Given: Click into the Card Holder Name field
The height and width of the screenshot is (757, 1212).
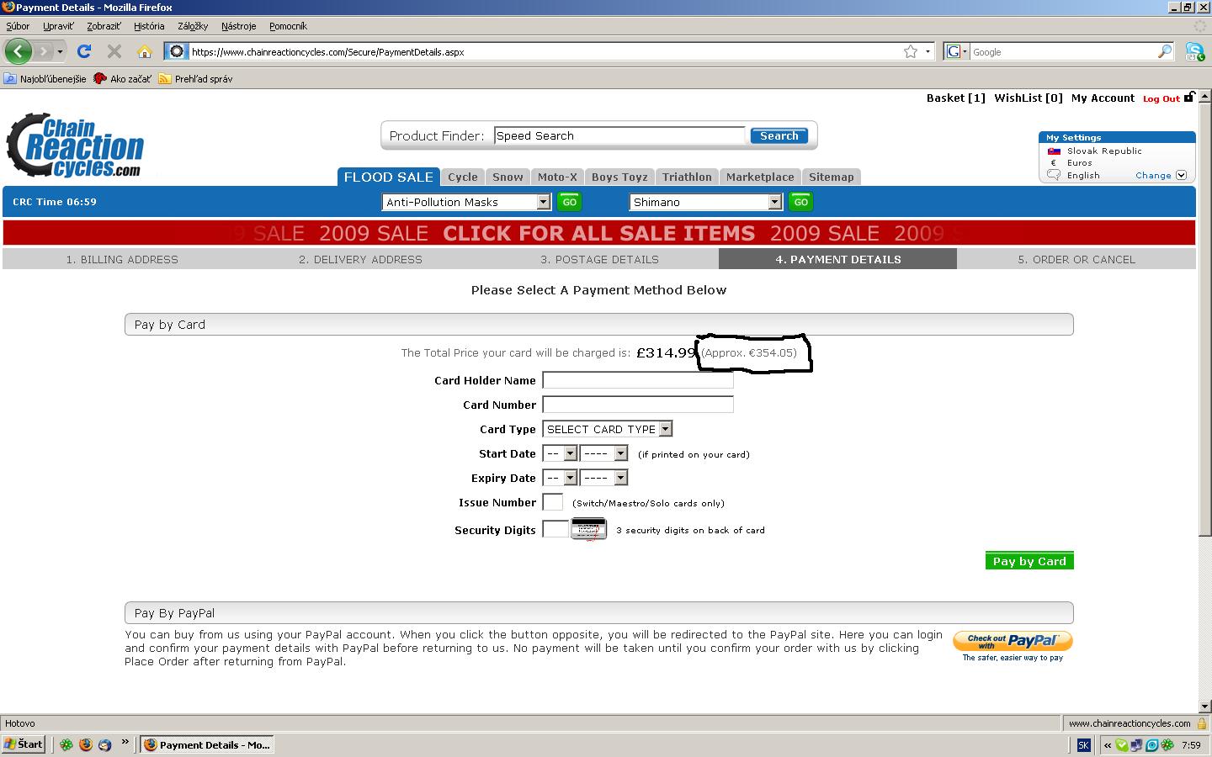Looking at the screenshot, I should pyautogui.click(x=637, y=380).
